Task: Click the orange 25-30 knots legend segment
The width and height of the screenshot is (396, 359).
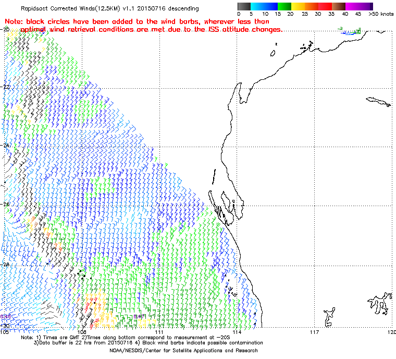Action: coord(312,6)
